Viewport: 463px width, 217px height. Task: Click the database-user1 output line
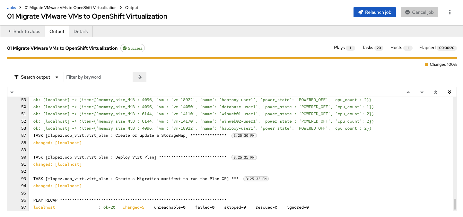204,107
